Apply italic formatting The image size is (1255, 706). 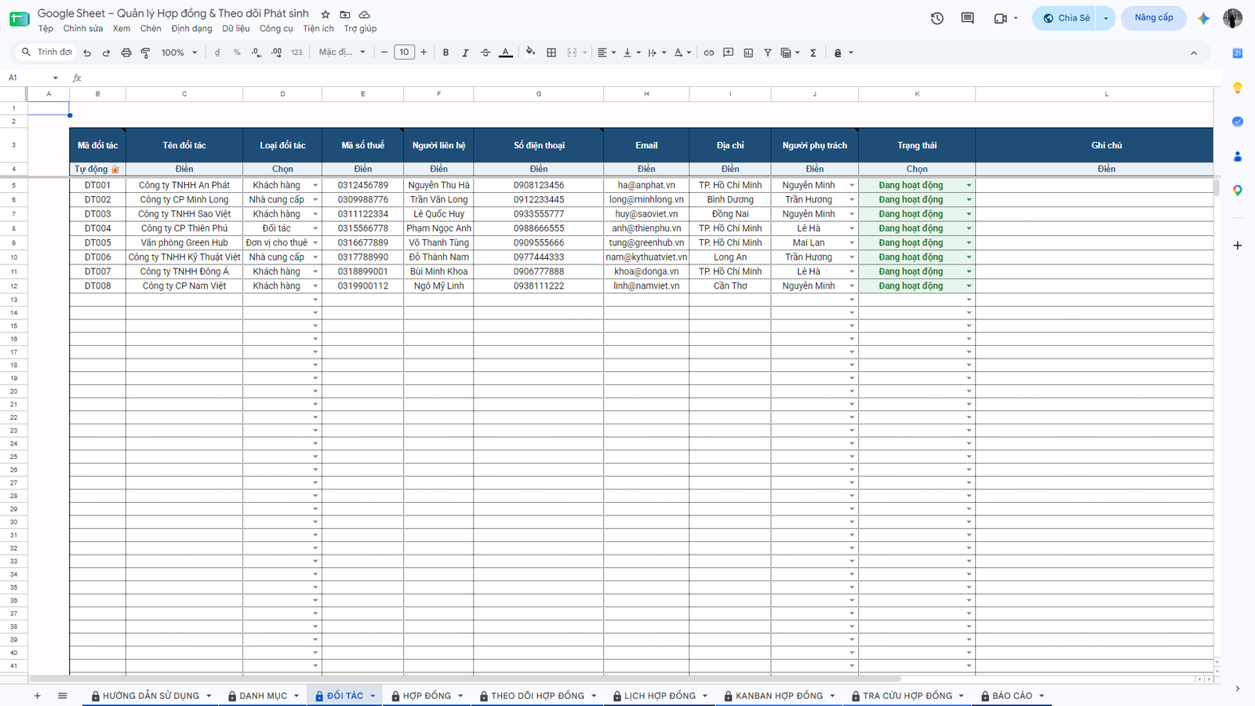pyautogui.click(x=465, y=53)
